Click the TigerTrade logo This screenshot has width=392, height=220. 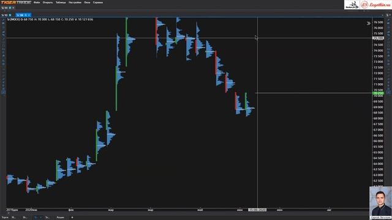coord(16,2)
